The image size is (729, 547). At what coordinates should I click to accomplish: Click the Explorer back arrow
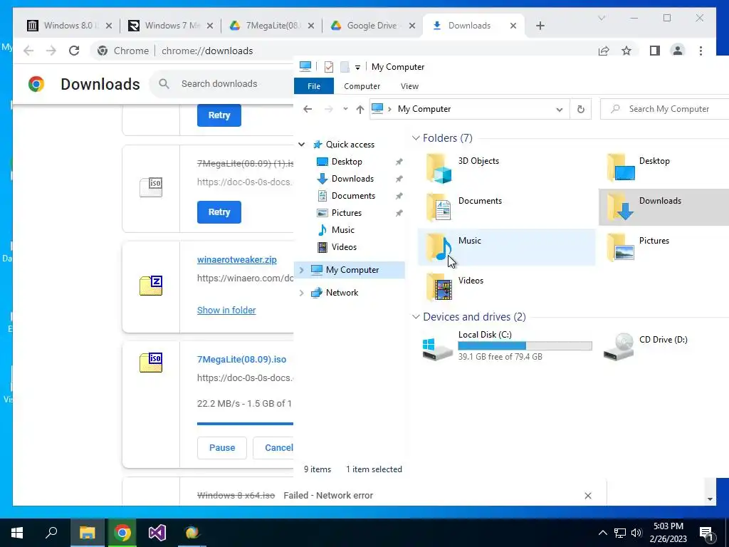(308, 109)
